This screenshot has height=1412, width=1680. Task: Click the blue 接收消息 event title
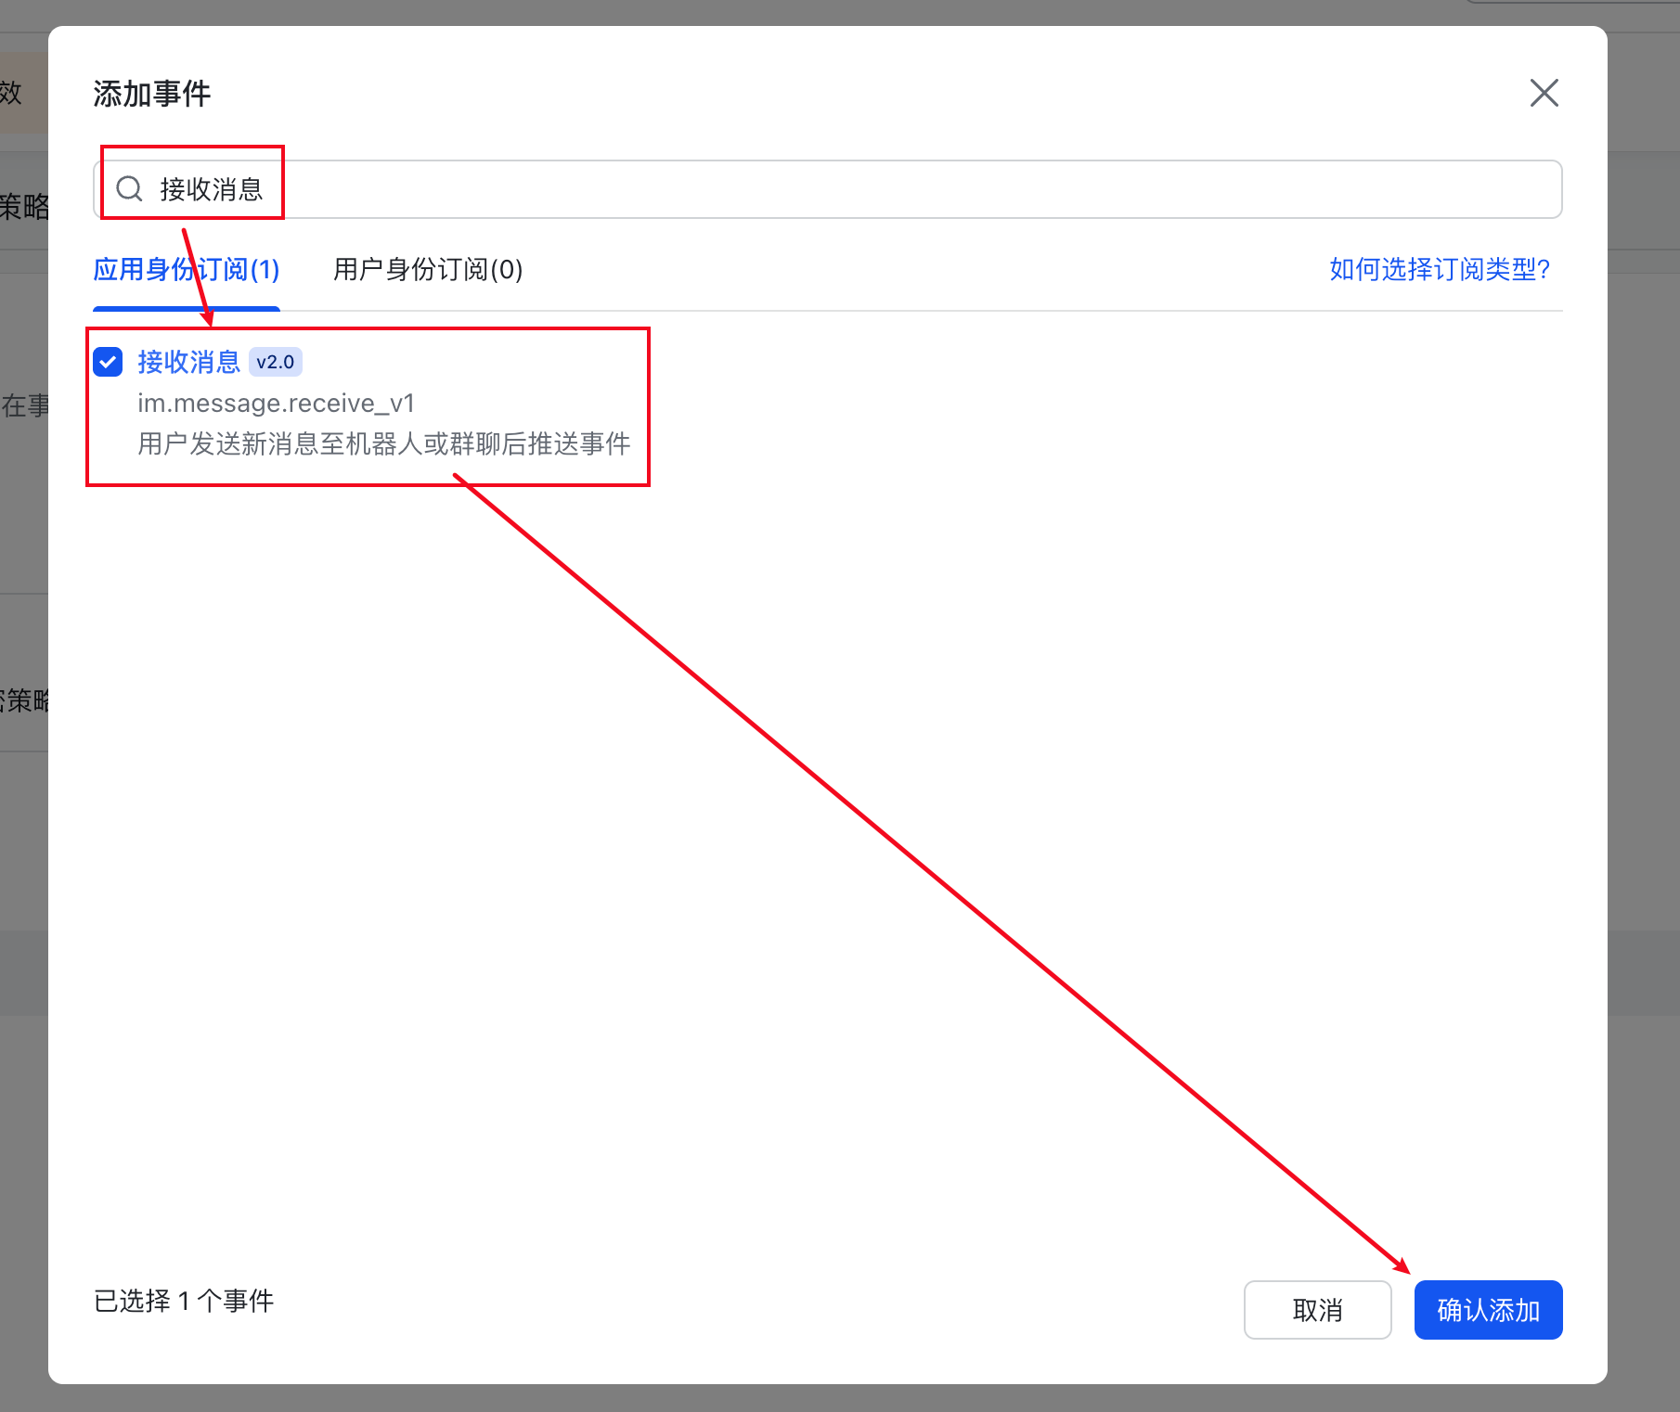point(188,362)
